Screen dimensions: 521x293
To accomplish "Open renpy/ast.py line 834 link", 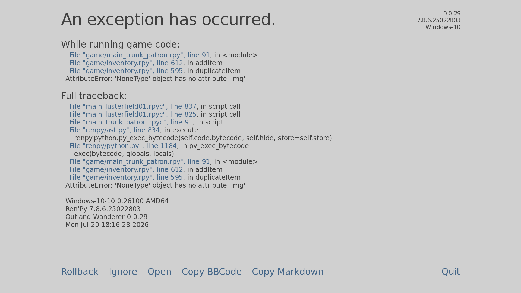I will click(115, 130).
